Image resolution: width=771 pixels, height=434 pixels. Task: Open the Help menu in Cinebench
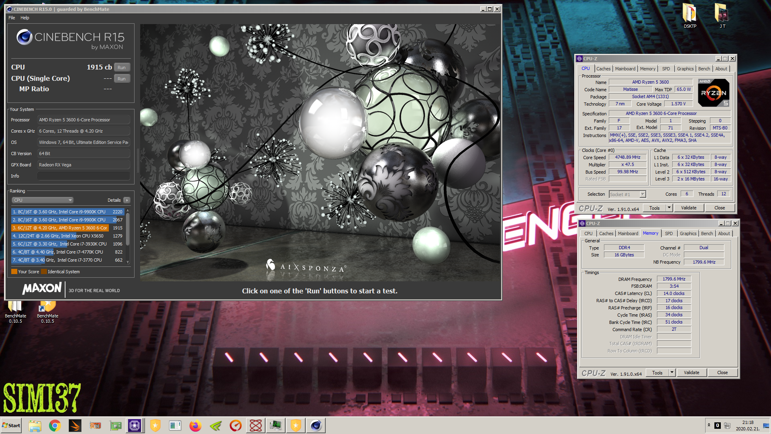pos(25,18)
